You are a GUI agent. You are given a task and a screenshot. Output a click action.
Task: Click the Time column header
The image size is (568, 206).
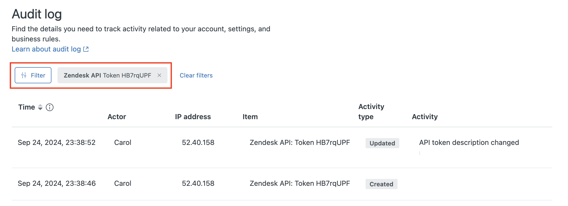27,107
